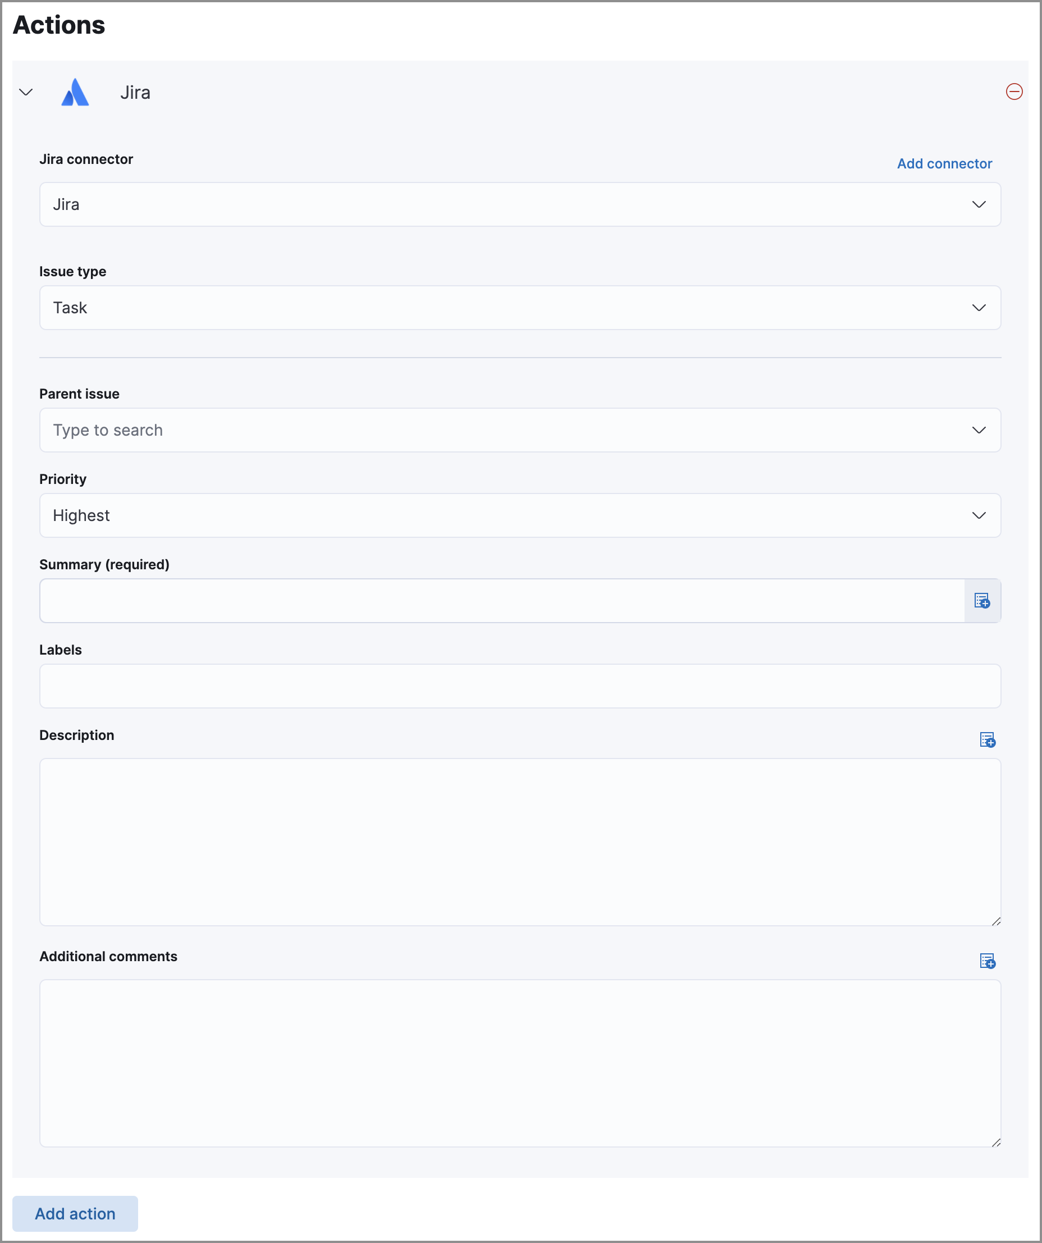Click the Priority dropdown chevron
The width and height of the screenshot is (1042, 1243).
pos(978,515)
